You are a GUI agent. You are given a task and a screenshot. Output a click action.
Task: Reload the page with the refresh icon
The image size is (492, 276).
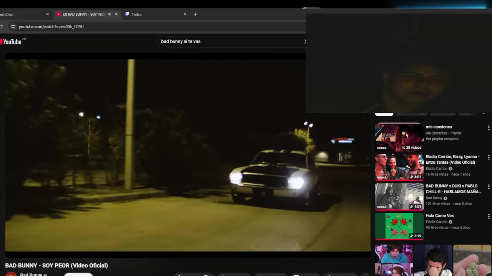click(x=1, y=26)
